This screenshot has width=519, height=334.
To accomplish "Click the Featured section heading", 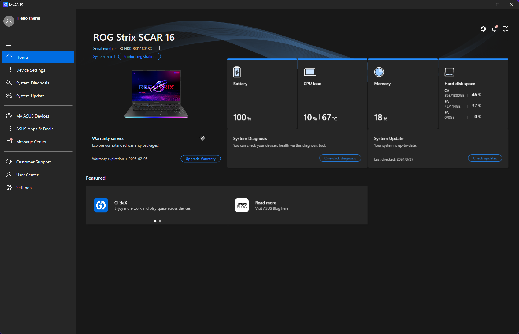I will [x=96, y=178].
